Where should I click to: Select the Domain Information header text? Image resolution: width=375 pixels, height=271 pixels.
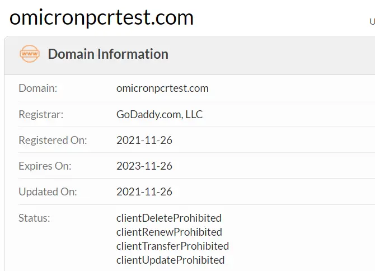coord(108,54)
